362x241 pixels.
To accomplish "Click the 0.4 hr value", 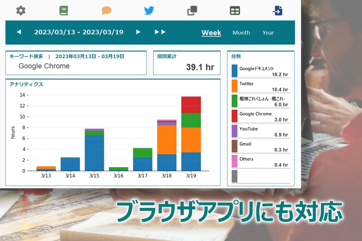I will [x=281, y=165].
